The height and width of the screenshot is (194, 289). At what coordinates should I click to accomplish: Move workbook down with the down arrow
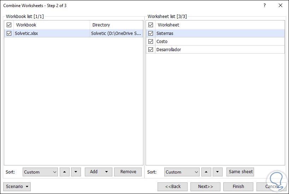click(x=76, y=172)
